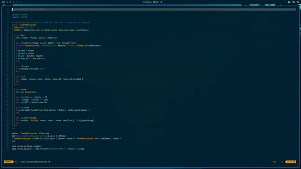Open the Thursday 21:03 clock
Image resolution: width=301 pixels, height=169 pixels.
[150, 2]
